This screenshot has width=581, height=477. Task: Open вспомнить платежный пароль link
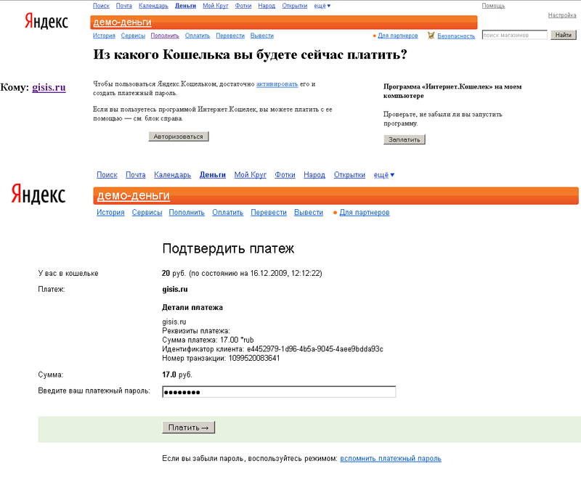(391, 458)
